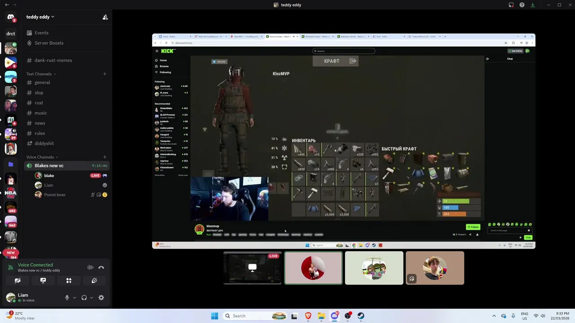The width and height of the screenshot is (575, 323).
Task: Collapse the Voice Channels category
Action: (42, 157)
